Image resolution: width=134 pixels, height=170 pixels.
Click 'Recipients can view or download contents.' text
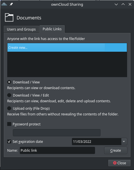[41, 88]
